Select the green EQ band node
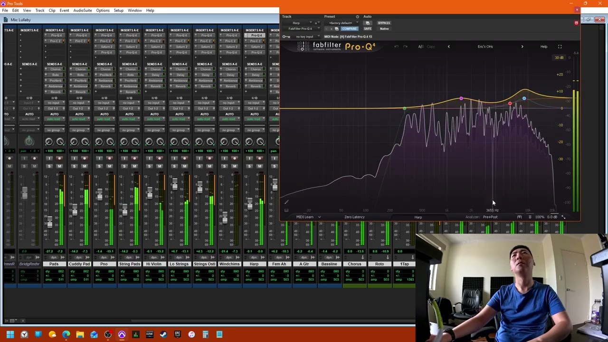608x342 pixels. tap(404, 109)
